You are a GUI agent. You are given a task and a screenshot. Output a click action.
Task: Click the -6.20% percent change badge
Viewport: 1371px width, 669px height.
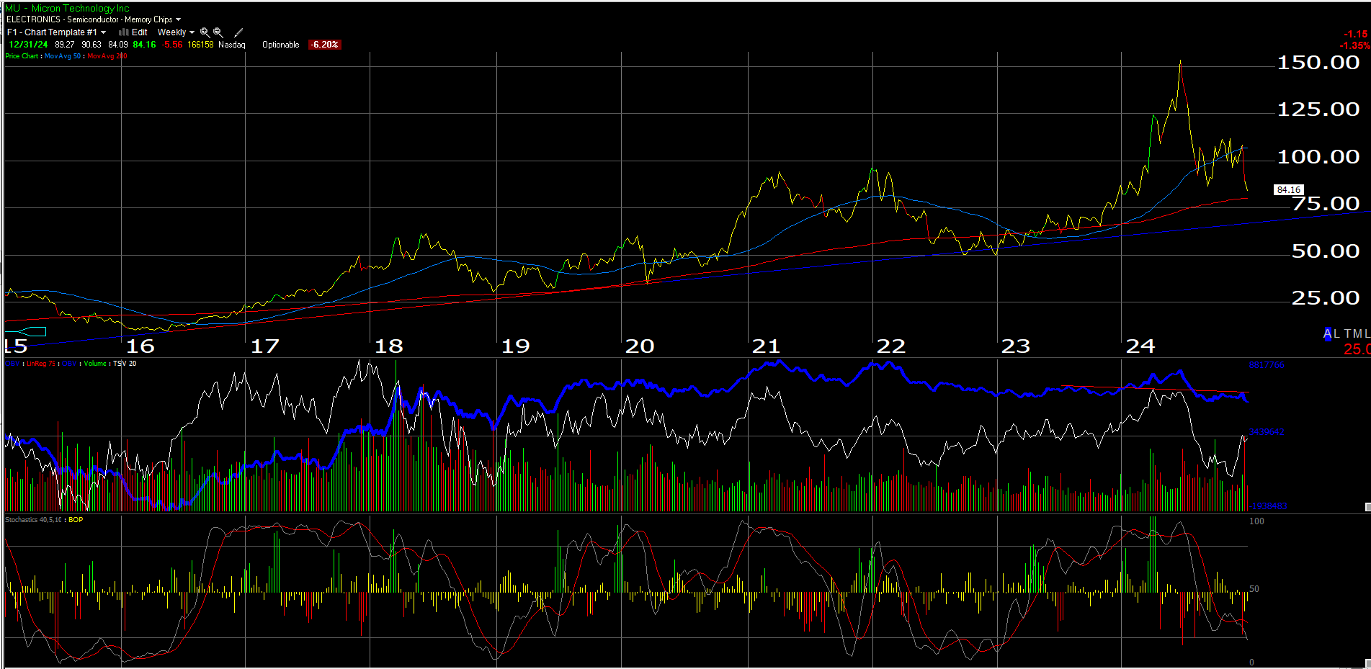pyautogui.click(x=324, y=45)
